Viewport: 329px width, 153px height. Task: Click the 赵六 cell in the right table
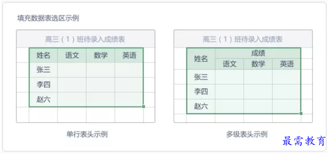coord(201,106)
